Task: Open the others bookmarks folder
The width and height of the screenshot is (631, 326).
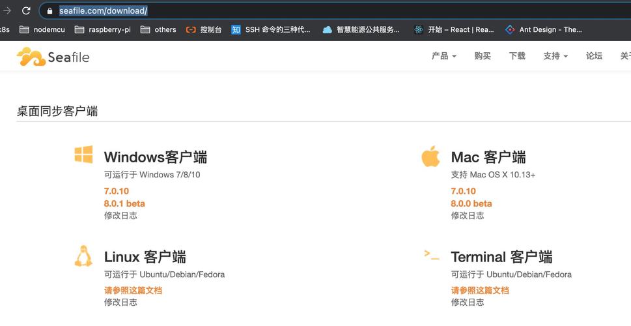Action: tap(158, 29)
